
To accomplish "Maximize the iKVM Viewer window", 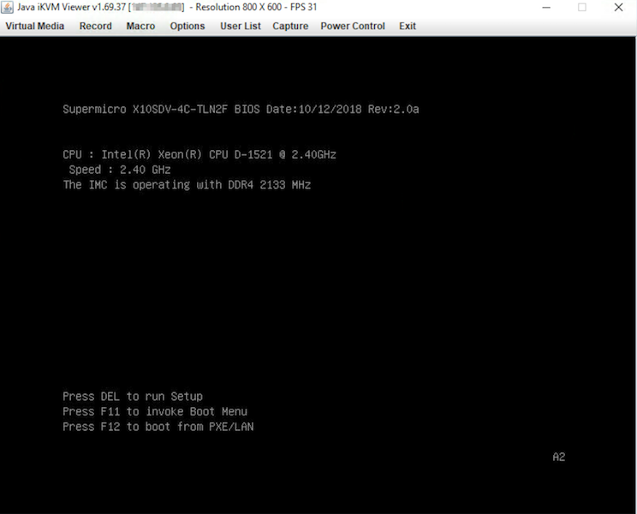I will (582, 7).
